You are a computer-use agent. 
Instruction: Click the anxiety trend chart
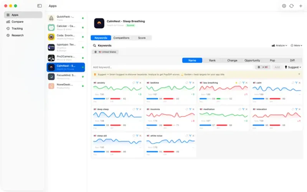[117, 88]
